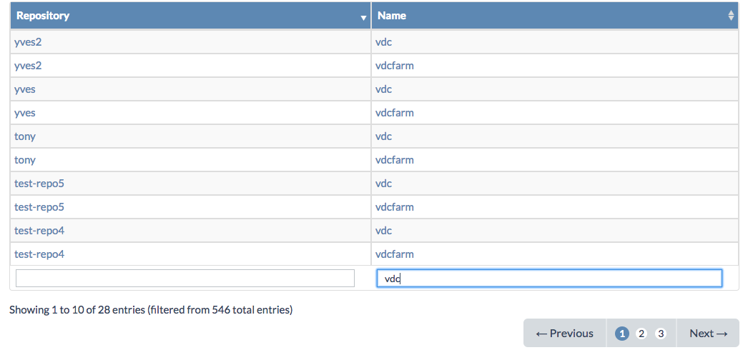Click the Repository column sort arrow

tap(363, 16)
